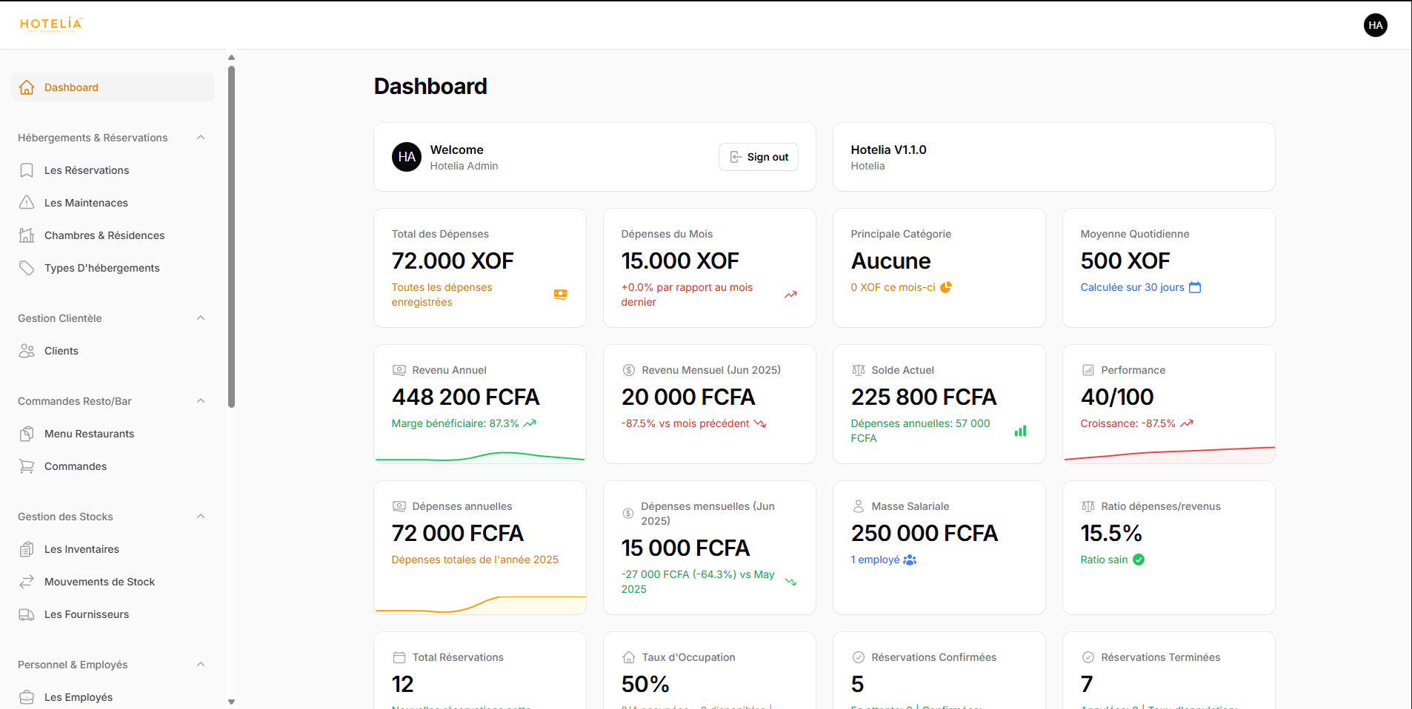This screenshot has width=1412, height=709.
Task: Click the warning triangle icon for Les Maintenaces
Action: point(27,203)
